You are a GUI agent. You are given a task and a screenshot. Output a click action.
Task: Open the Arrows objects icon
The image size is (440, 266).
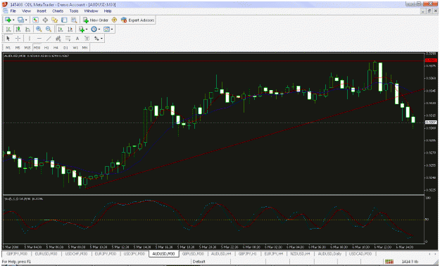(96, 39)
